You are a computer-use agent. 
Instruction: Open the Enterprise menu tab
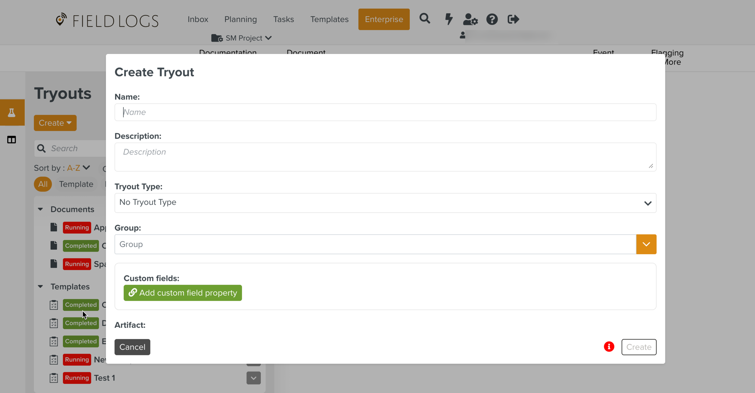pos(384,19)
